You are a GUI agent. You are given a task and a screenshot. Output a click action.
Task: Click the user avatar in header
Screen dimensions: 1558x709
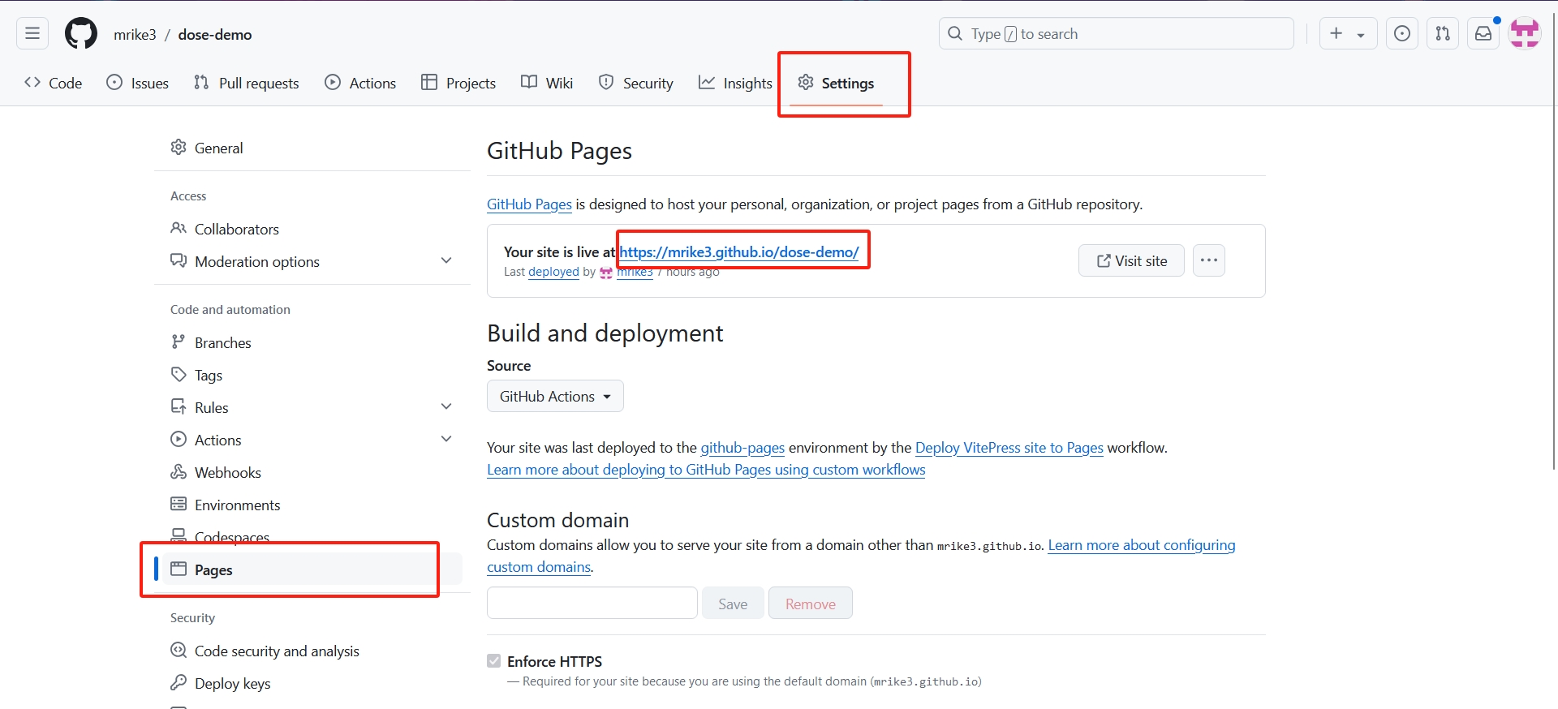[x=1524, y=33]
